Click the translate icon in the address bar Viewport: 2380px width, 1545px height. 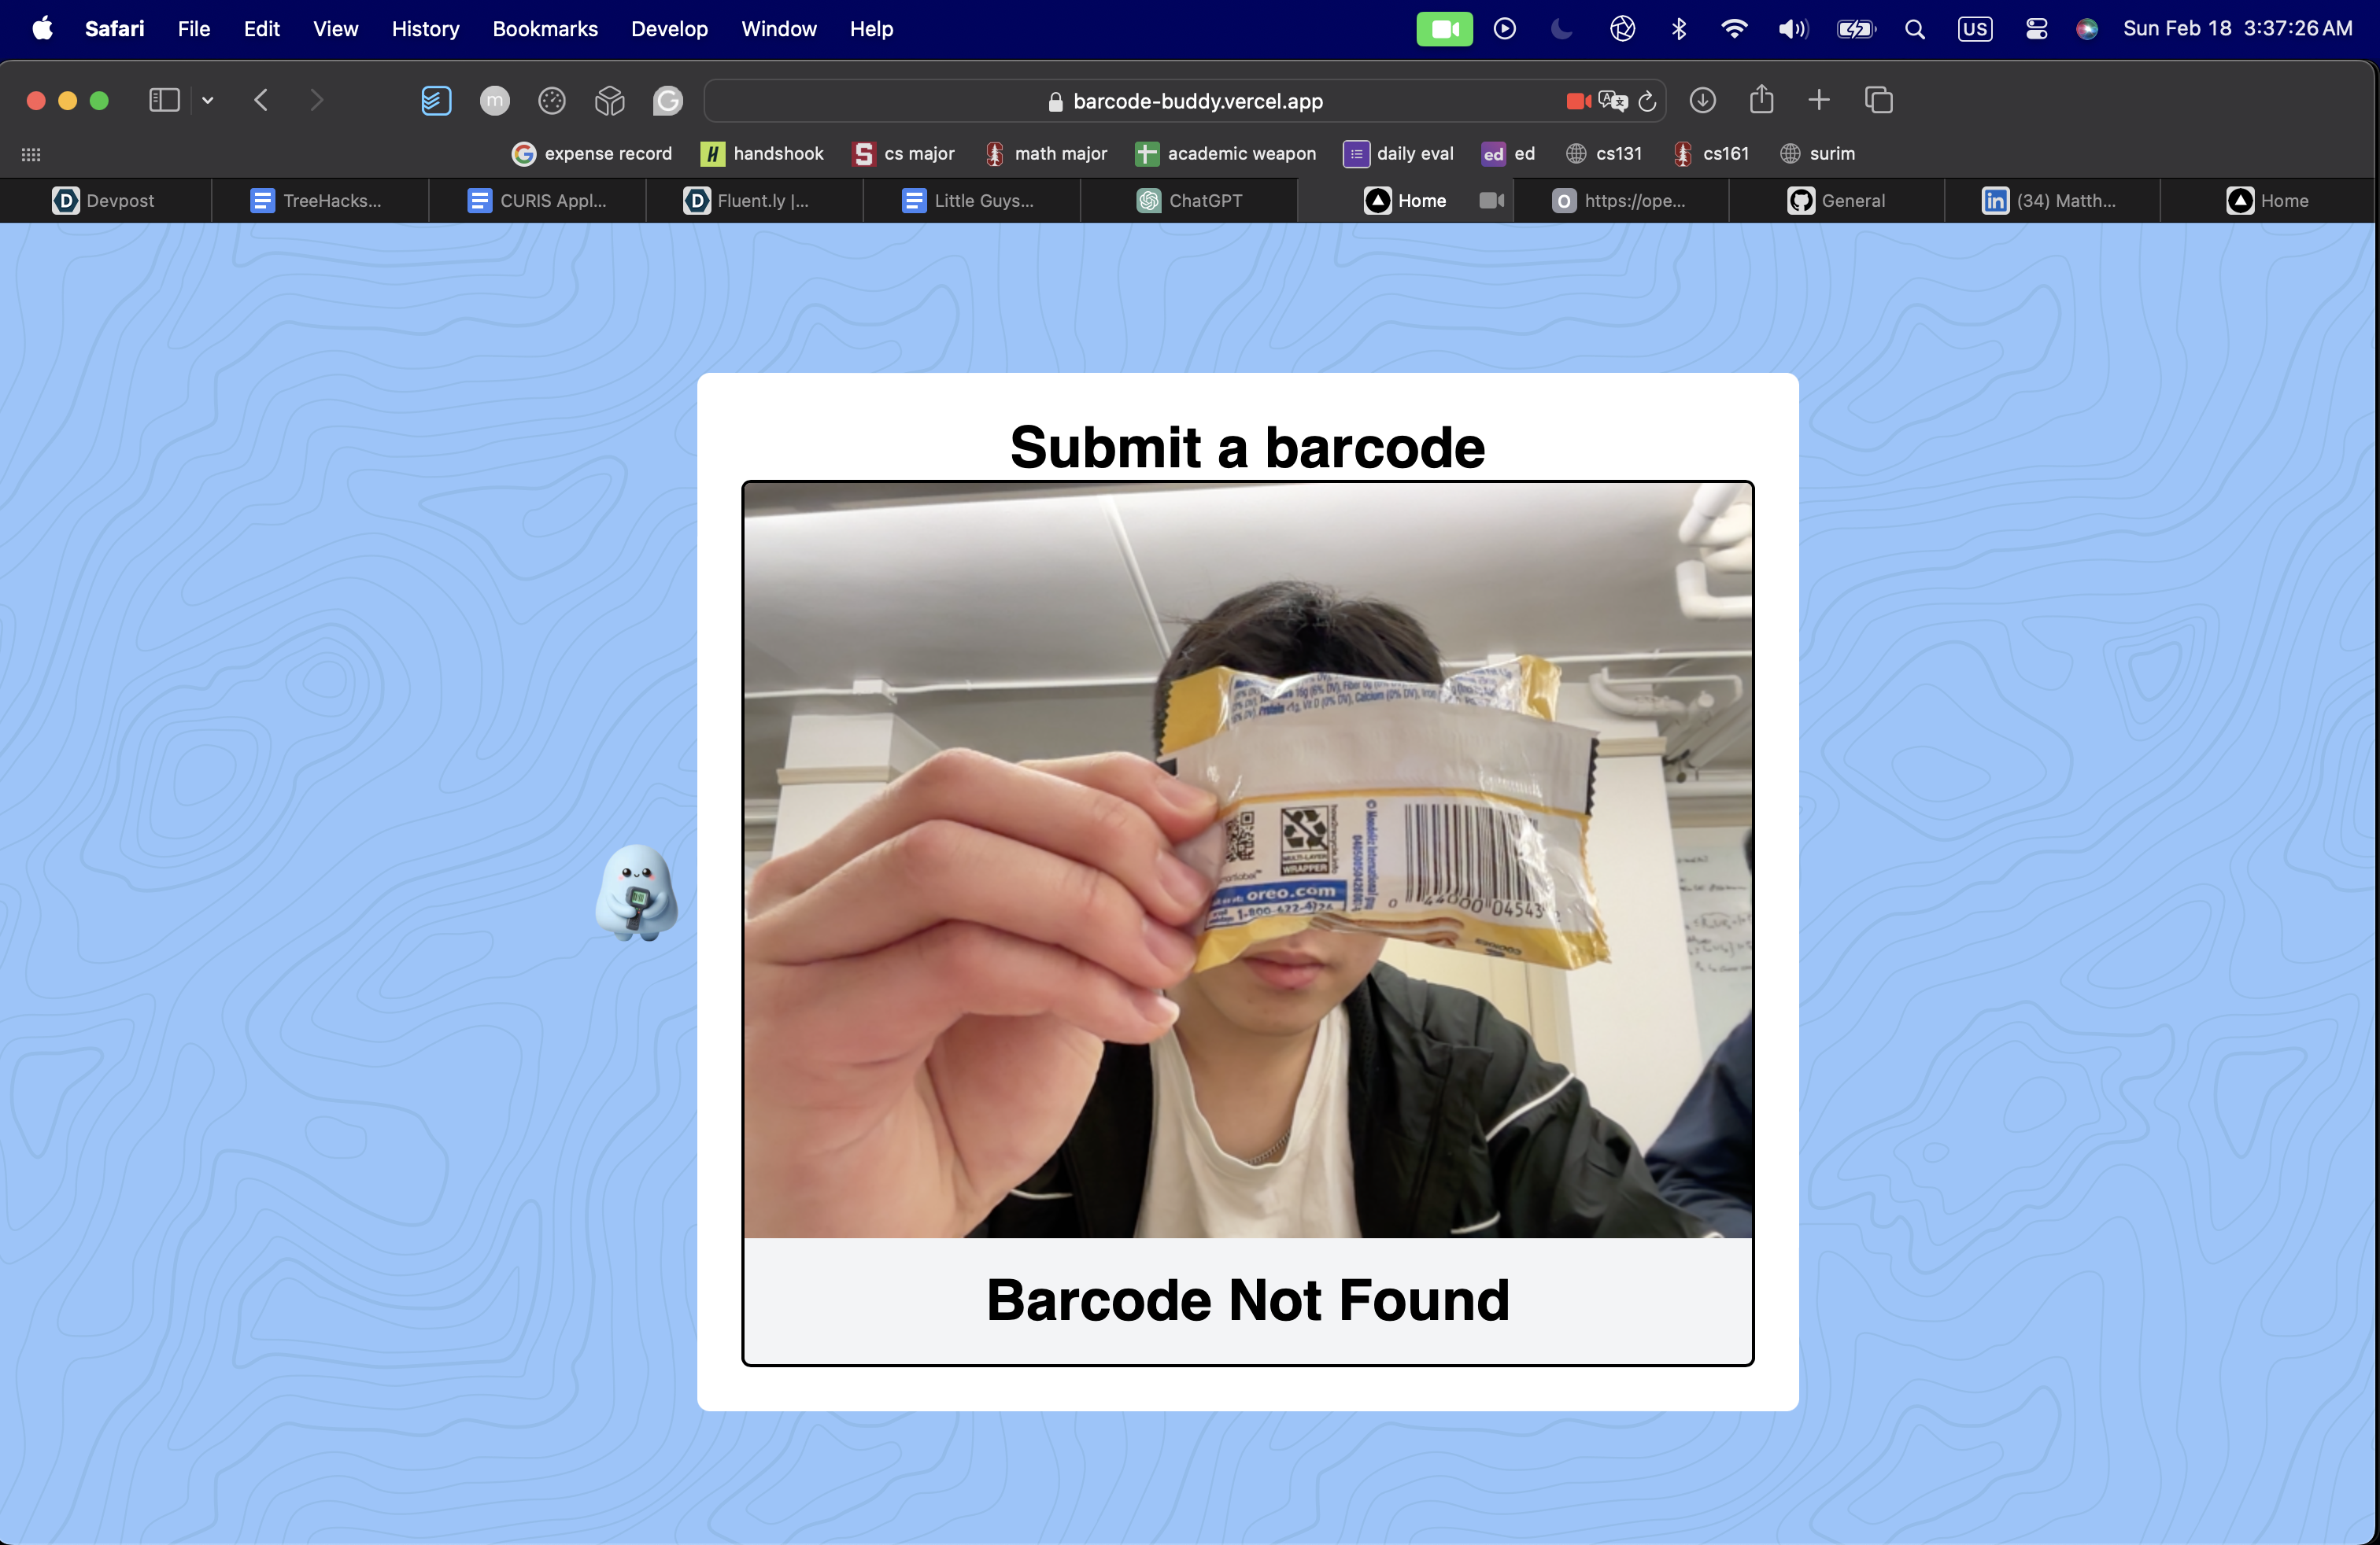click(x=1612, y=101)
